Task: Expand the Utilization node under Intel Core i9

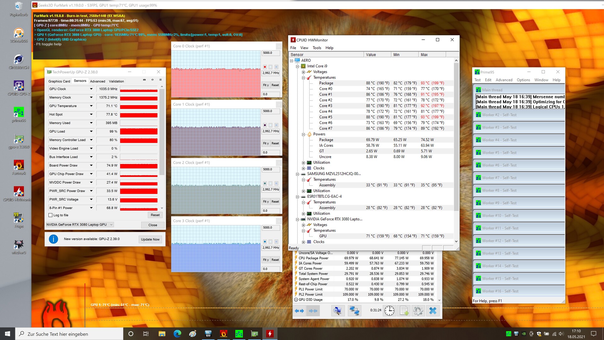Action: (x=303, y=163)
